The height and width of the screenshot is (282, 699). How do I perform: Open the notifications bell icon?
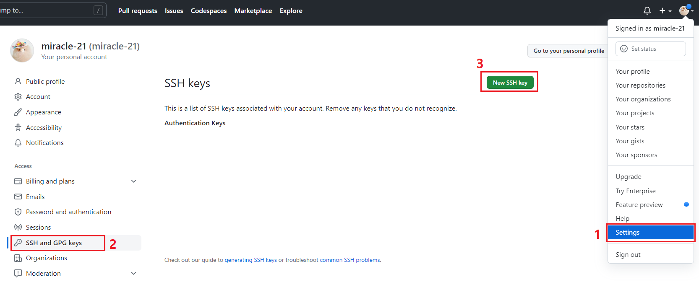pyautogui.click(x=647, y=11)
